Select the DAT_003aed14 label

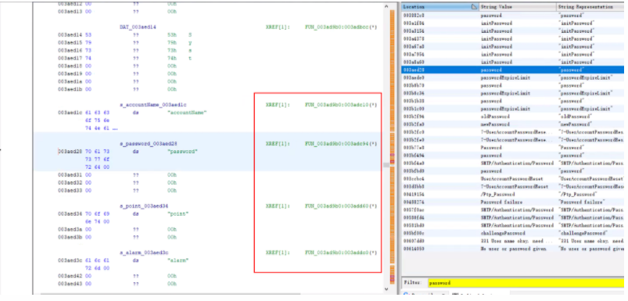pyautogui.click(x=138, y=27)
